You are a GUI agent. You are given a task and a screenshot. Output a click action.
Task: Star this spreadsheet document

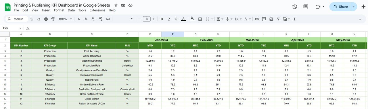click(116, 5)
